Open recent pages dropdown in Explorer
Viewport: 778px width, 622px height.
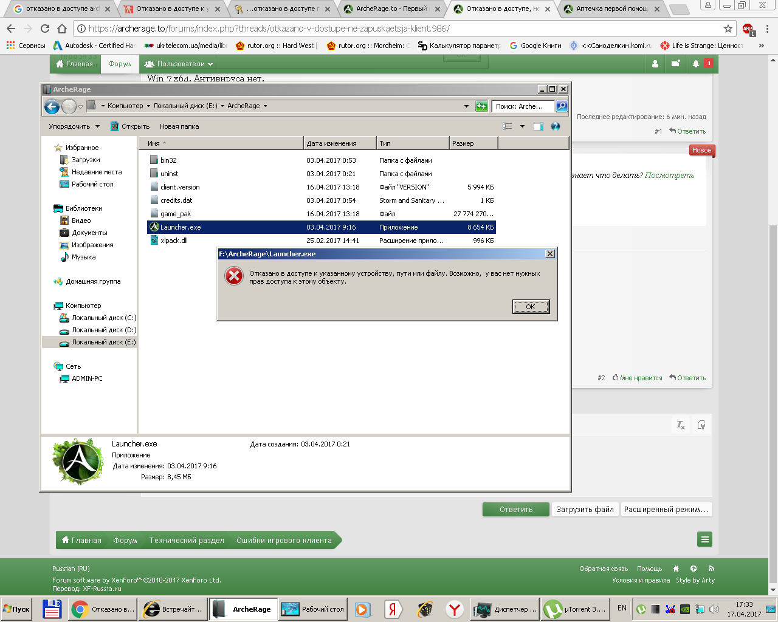point(80,107)
